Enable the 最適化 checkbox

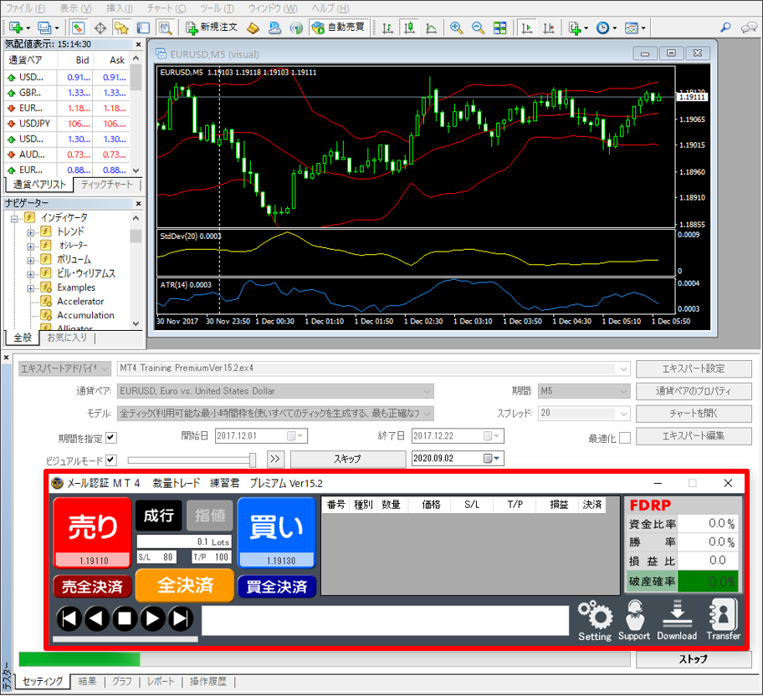pos(624,438)
